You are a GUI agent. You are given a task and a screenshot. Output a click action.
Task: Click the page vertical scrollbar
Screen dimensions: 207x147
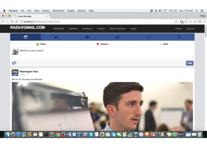tap(206, 31)
